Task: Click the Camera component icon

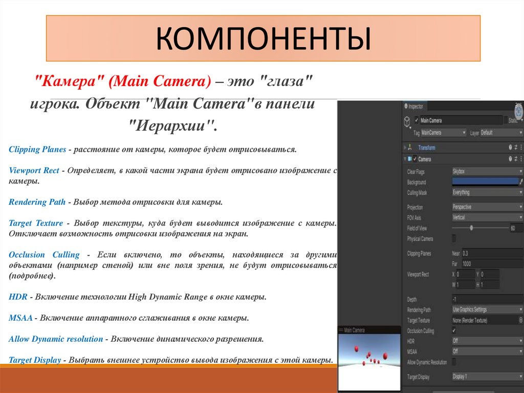Action: point(410,159)
